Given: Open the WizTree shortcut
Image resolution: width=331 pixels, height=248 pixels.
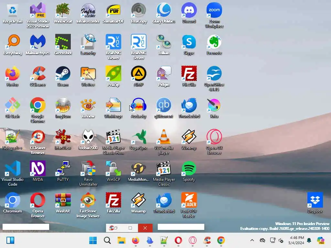Looking at the screenshot, I should tap(88, 76).
